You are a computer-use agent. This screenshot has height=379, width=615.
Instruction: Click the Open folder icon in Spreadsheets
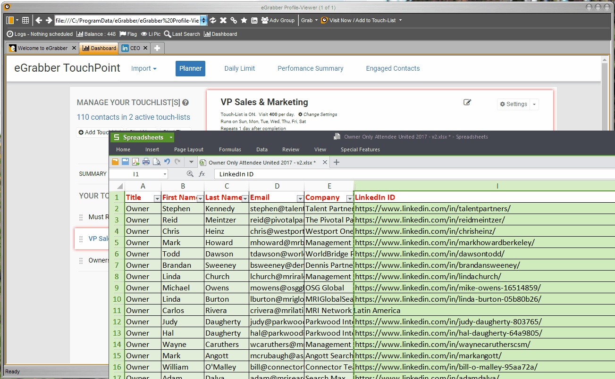pyautogui.click(x=115, y=162)
